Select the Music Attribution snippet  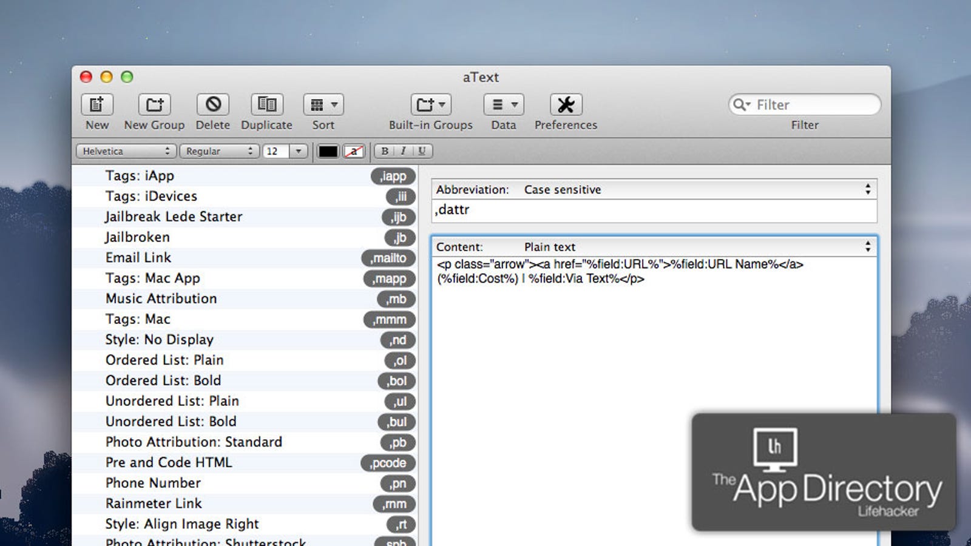tap(245, 299)
